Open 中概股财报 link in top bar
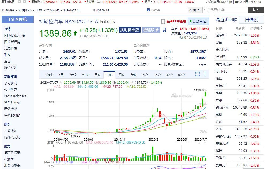265x169 pixels. 101,10
